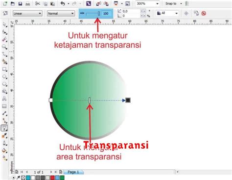The width and height of the screenshot is (232, 180).
Task: Click the Copy icon
Action: point(46,4)
